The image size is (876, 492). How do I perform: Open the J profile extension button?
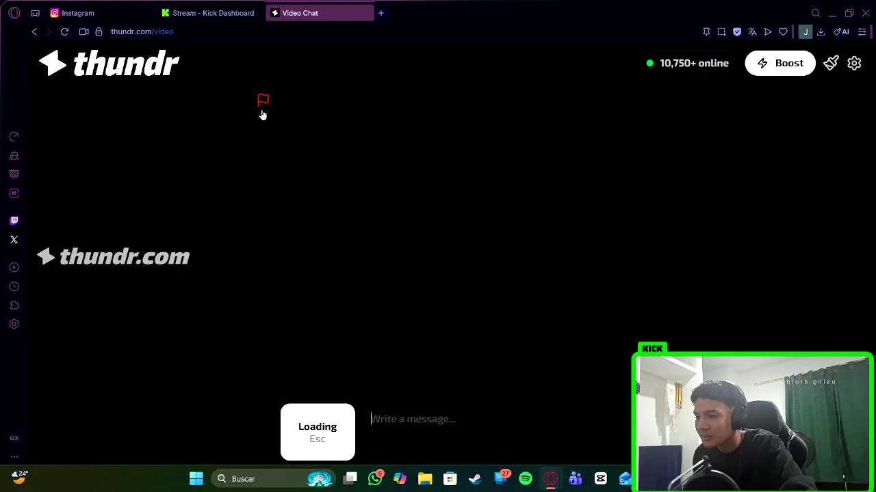point(806,31)
